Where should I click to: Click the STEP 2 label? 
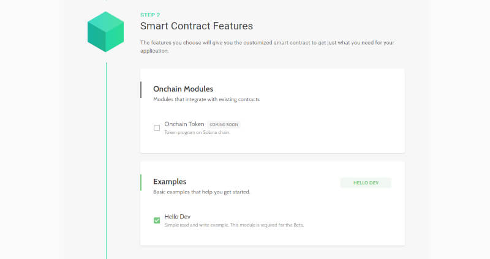150,14
